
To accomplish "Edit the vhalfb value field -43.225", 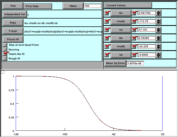I will 146,47.
